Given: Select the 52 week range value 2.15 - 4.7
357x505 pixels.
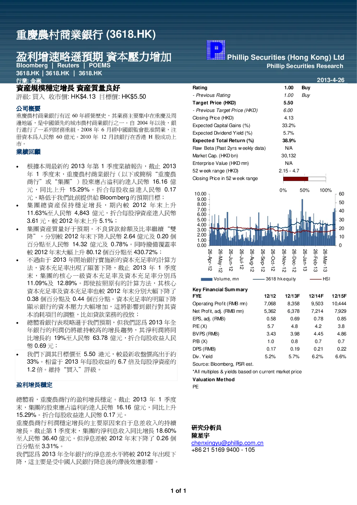Looking at the screenshot, I should point(289,171).
